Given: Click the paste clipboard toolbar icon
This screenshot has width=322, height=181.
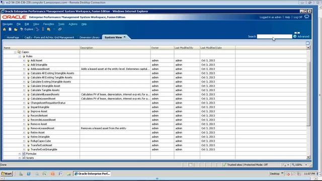Looking at the screenshot, I should point(49,29).
